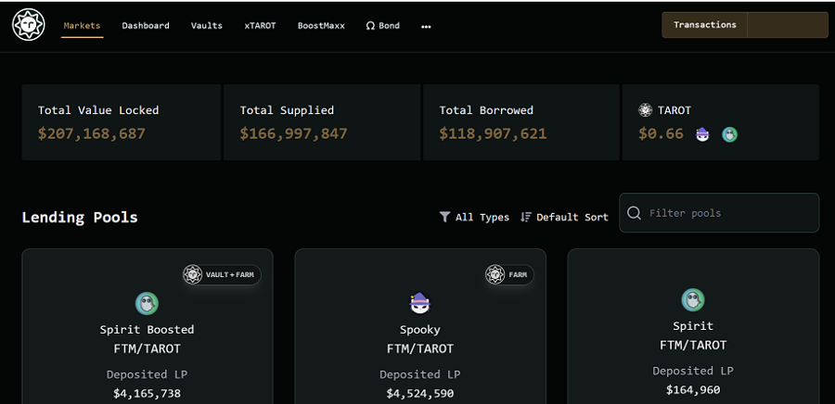
Task: Switch to the xTAROT page
Action: pyautogui.click(x=260, y=26)
